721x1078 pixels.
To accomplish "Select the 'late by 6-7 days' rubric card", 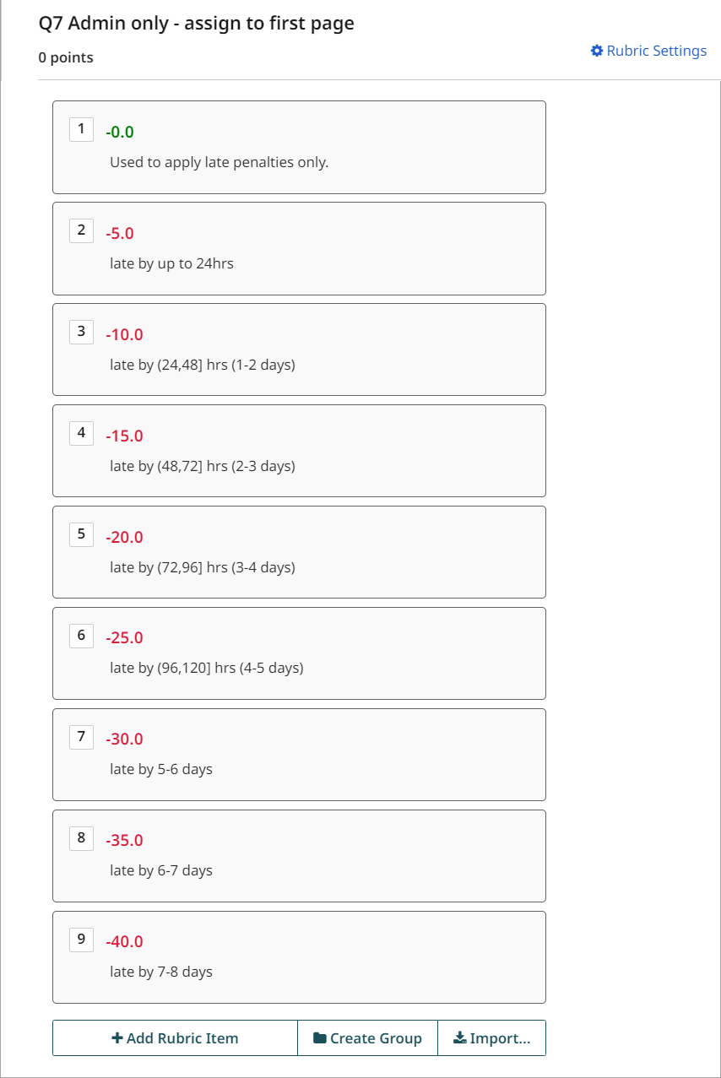I will [x=299, y=856].
